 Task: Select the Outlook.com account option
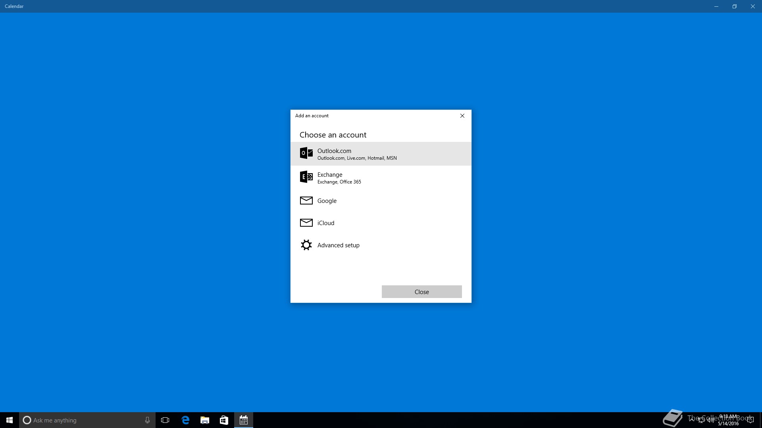tap(381, 154)
